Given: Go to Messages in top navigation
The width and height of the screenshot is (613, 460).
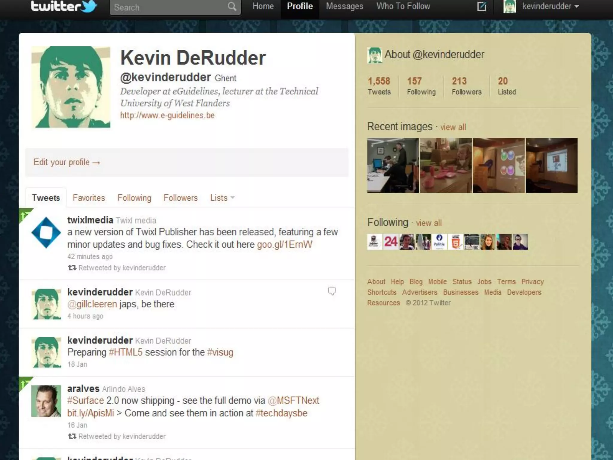Looking at the screenshot, I should pos(344,7).
